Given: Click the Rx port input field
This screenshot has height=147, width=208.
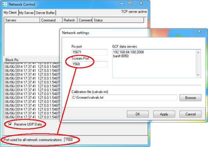Looking at the screenshot, I should tap(90, 52).
